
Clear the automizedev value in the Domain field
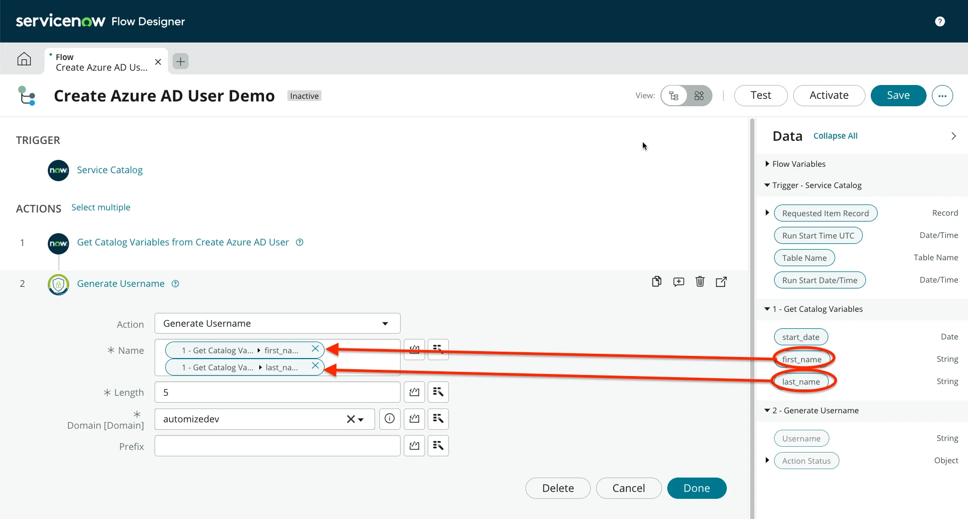350,419
